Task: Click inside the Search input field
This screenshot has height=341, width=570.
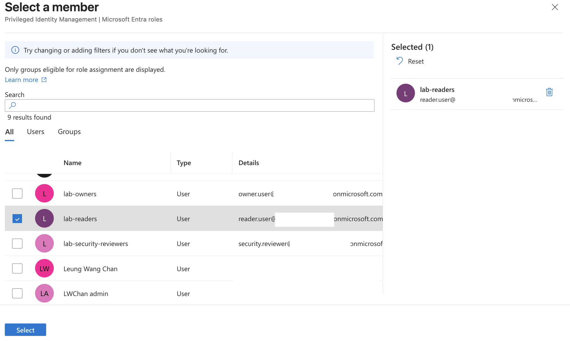Action: pyautogui.click(x=190, y=105)
